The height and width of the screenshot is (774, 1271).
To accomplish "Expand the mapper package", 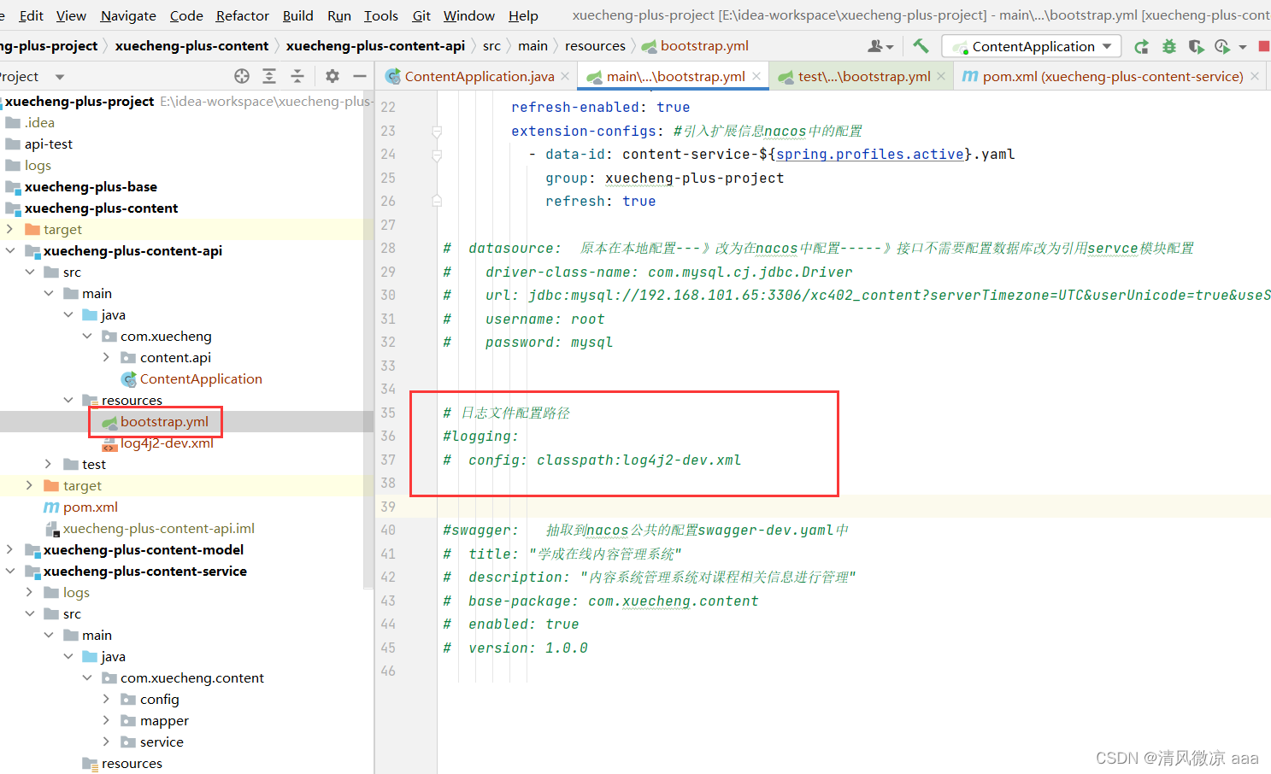I will [x=106, y=720].
